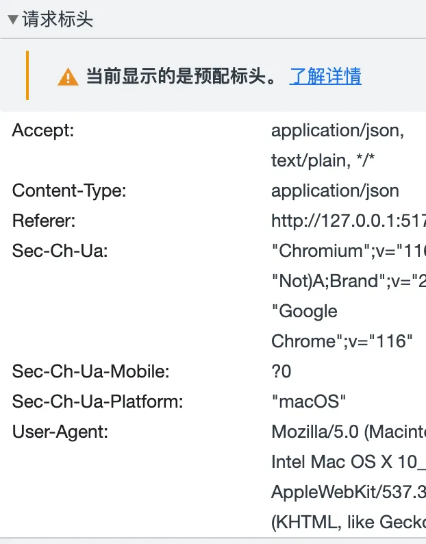Select the Sec-Ch-Ua header name
The height and width of the screenshot is (544, 426).
pos(60,251)
